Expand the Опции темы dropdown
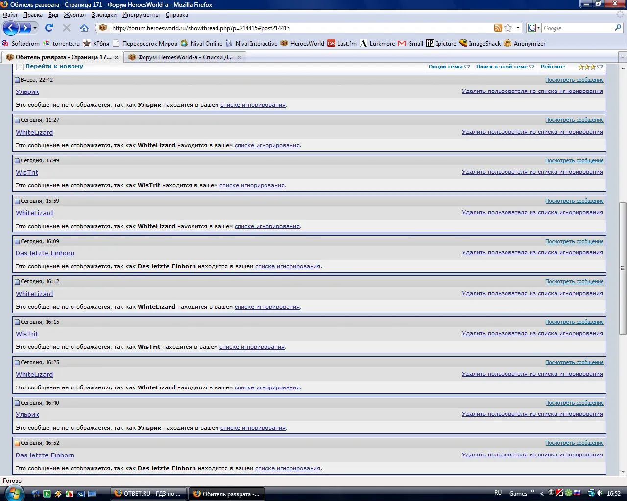 [449, 67]
